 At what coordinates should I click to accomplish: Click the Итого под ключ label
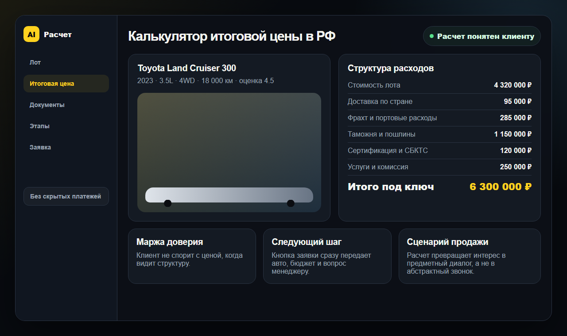(391, 187)
